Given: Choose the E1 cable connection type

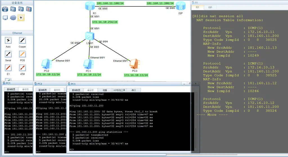Looking at the screenshot, I should pos(8,68).
